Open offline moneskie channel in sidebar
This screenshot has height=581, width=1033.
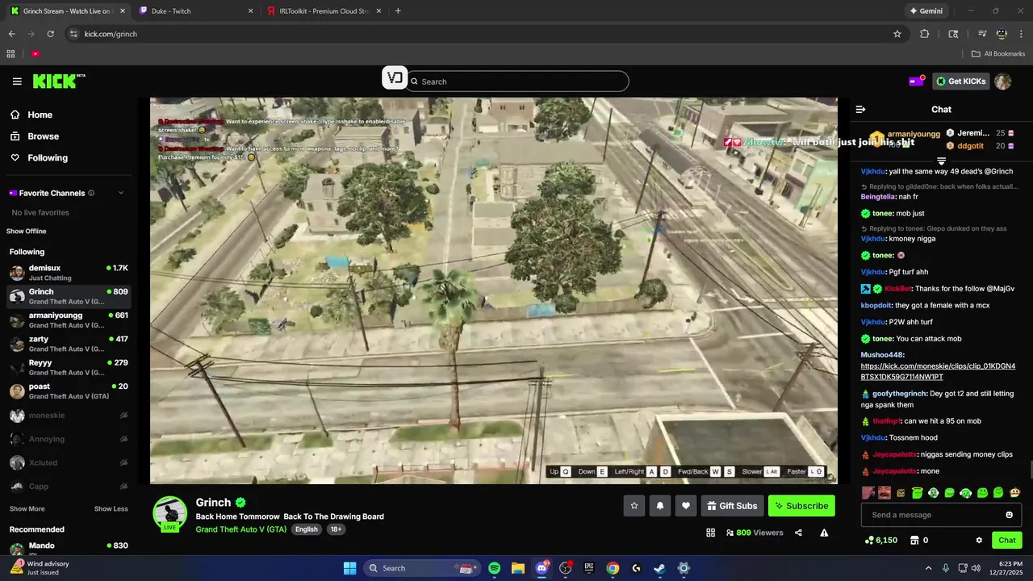click(x=69, y=416)
